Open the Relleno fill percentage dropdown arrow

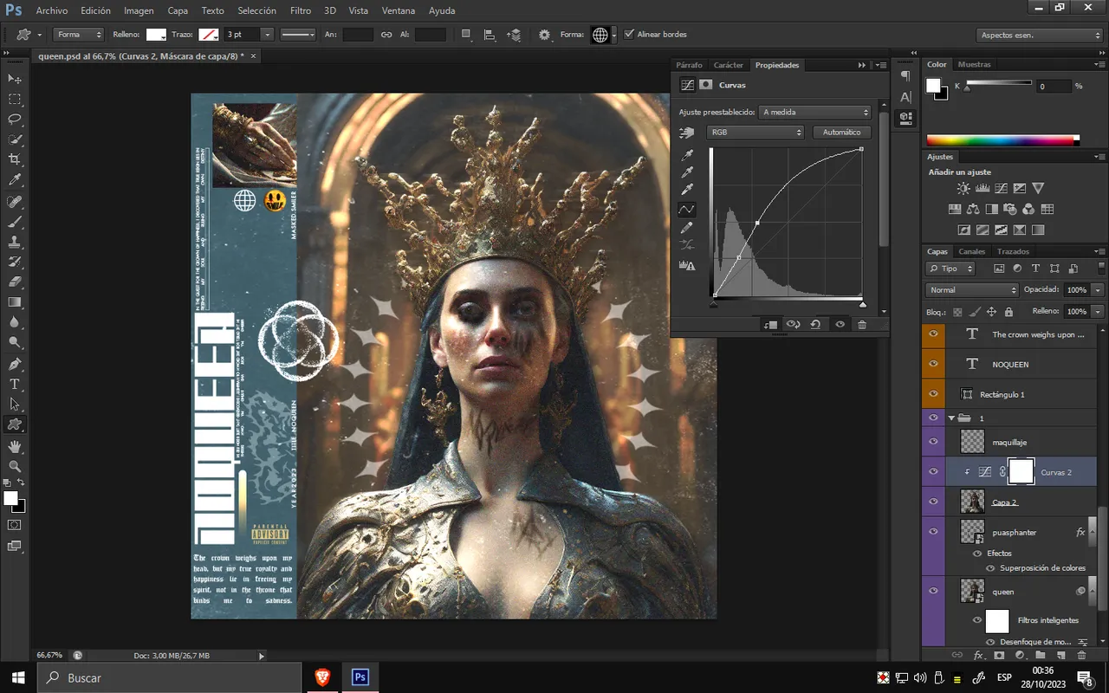1099,311
